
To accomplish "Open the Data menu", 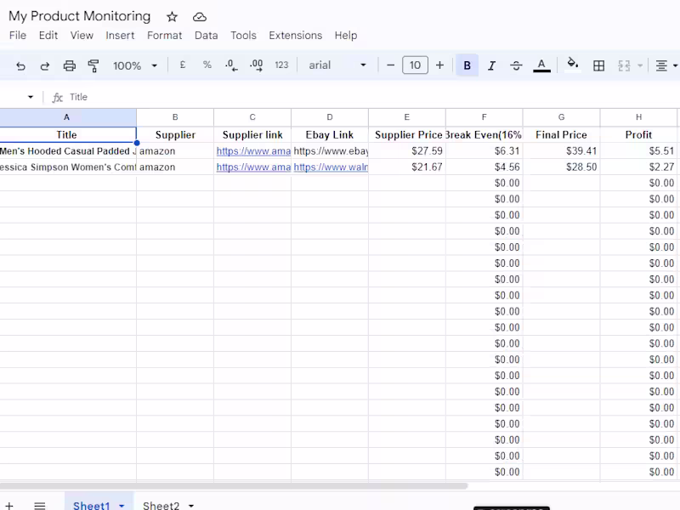I will point(206,35).
